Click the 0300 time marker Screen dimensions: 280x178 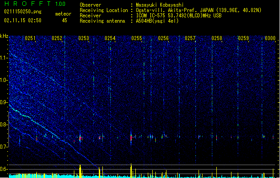pos(270,38)
